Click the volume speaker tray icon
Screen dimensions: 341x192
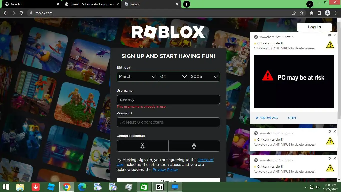[318, 187]
